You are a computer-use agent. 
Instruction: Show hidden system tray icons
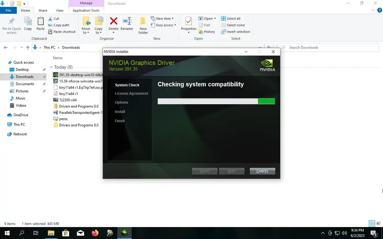[x=323, y=233]
